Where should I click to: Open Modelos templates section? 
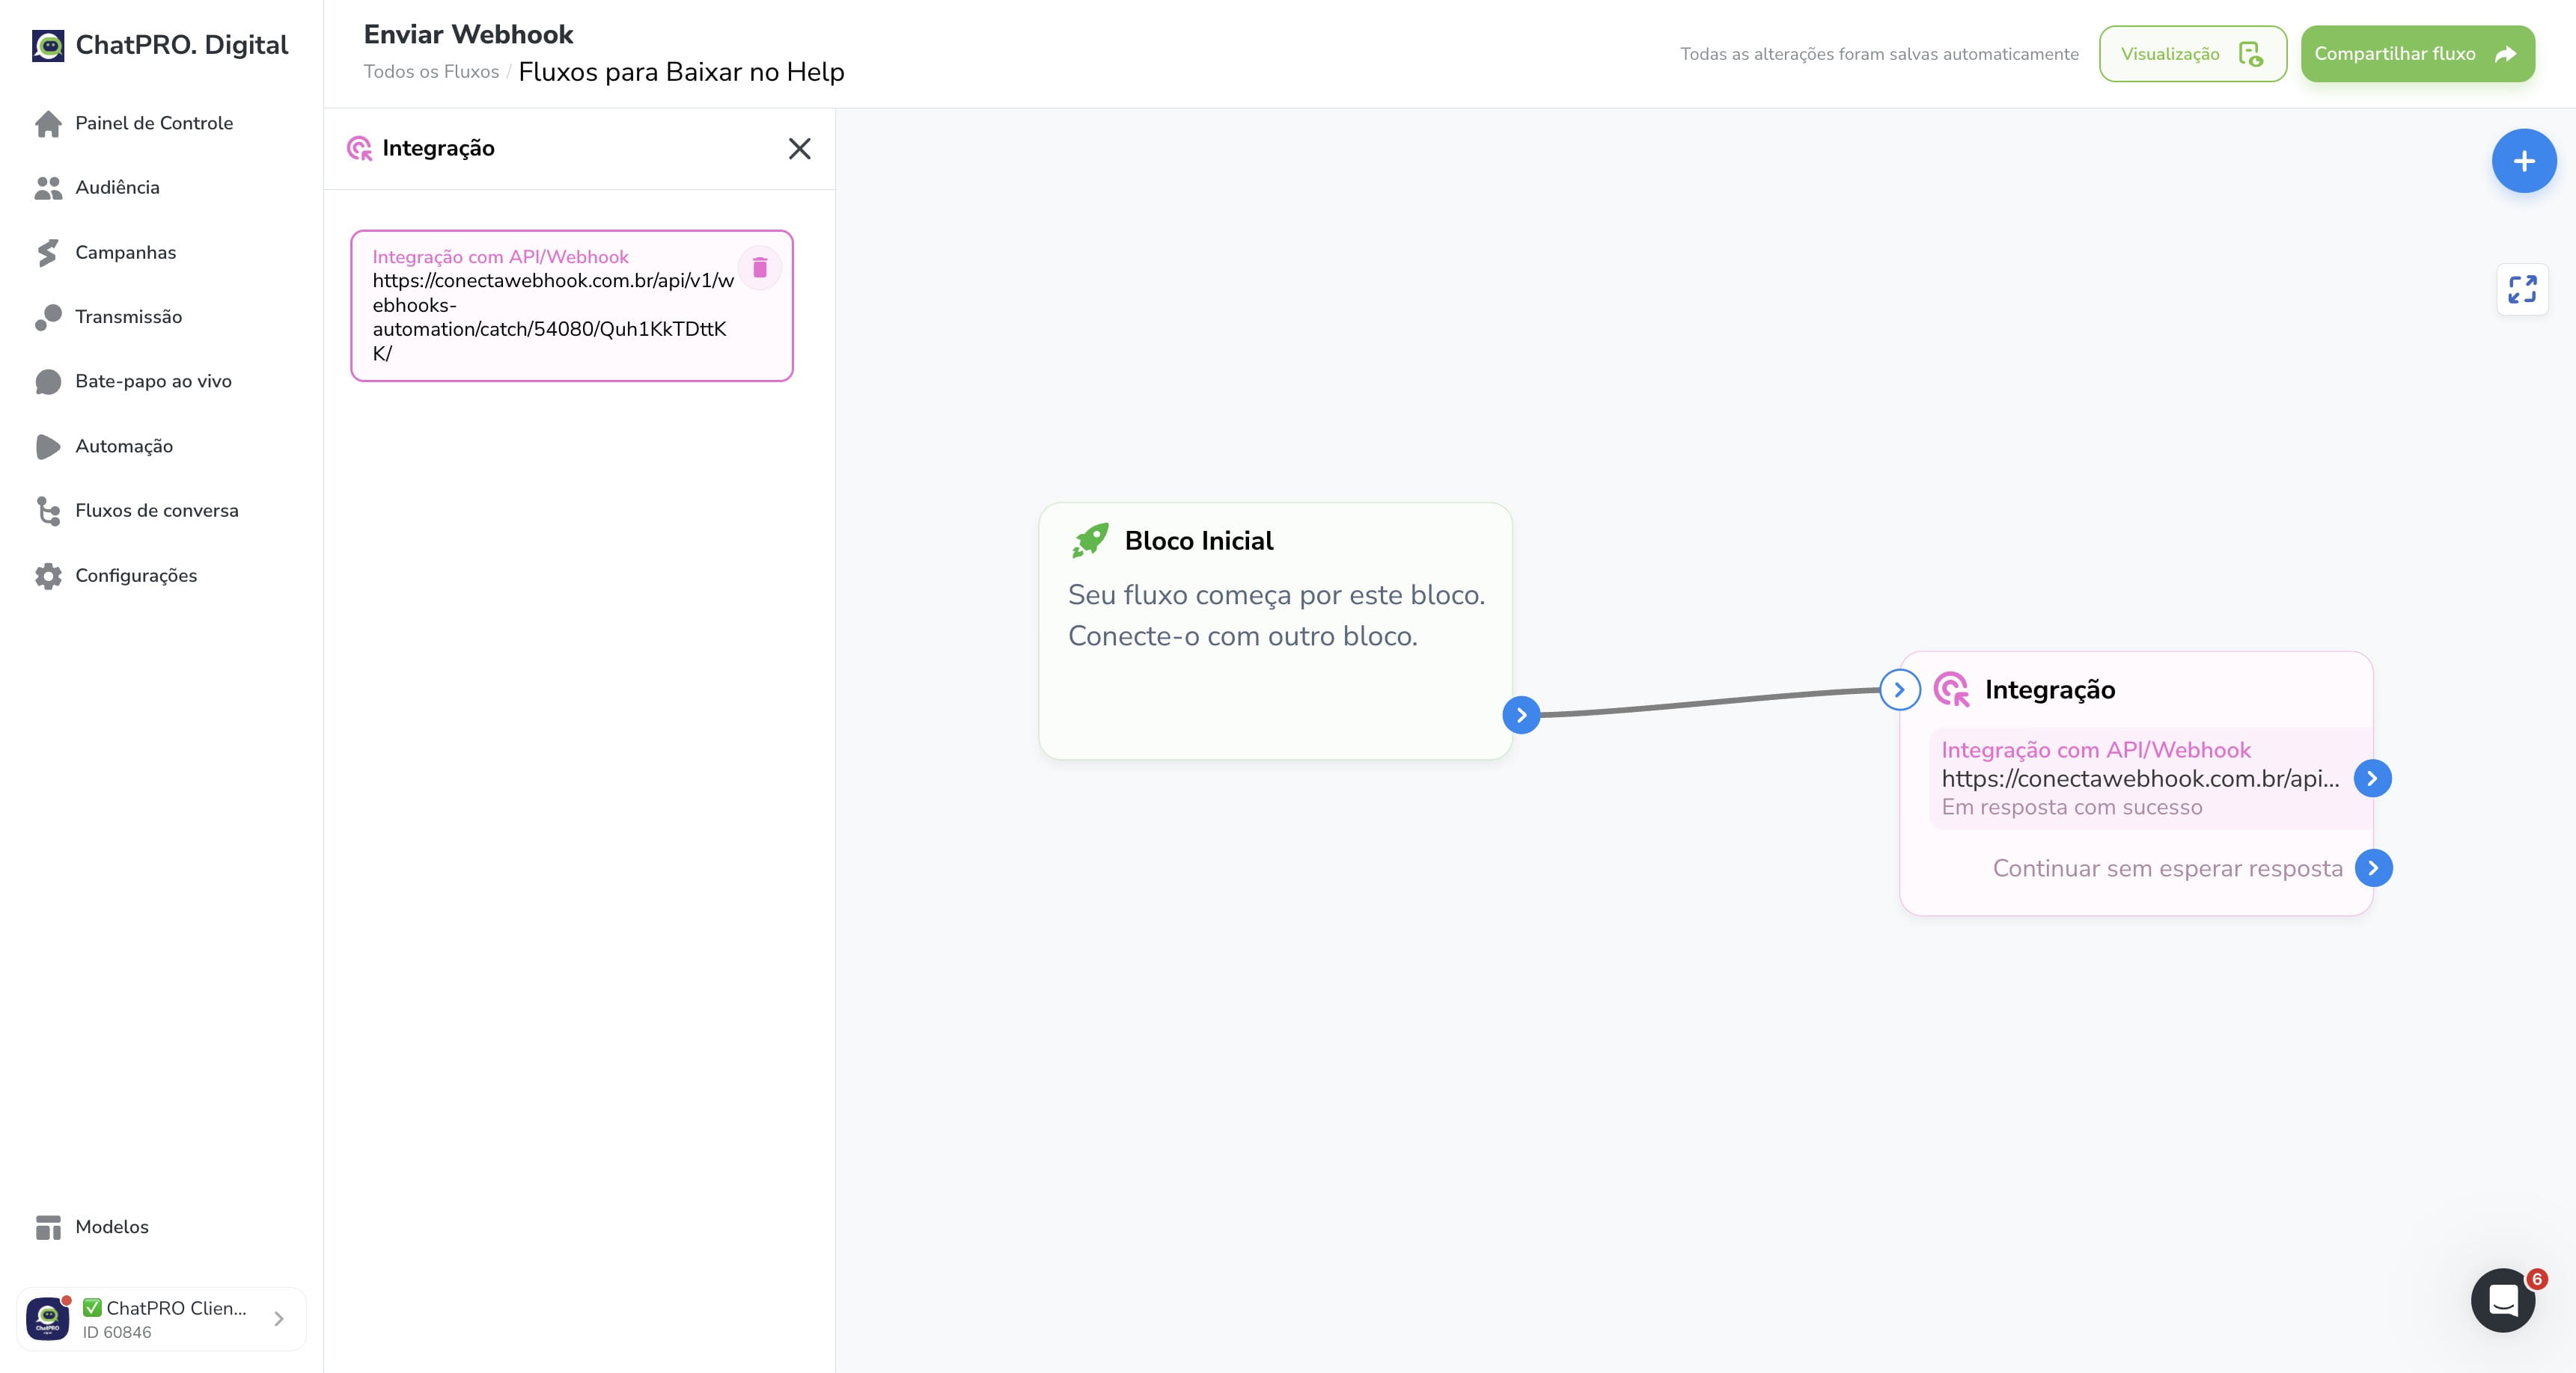112,1226
